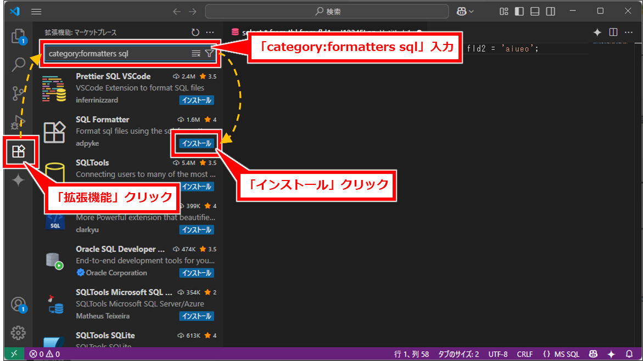Viewport: 643px width, 361px height.
Task: Install the SQL Formatter extension by adpyke
Action: [197, 143]
